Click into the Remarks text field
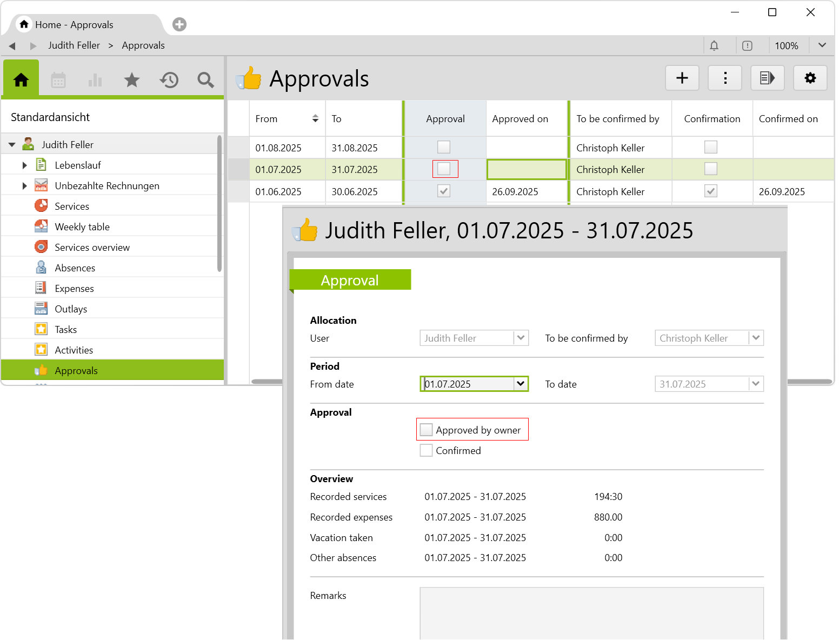 (x=591, y=614)
